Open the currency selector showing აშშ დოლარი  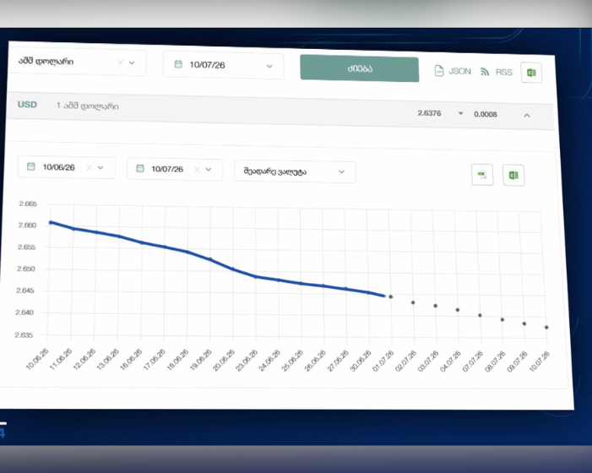pos(77,62)
